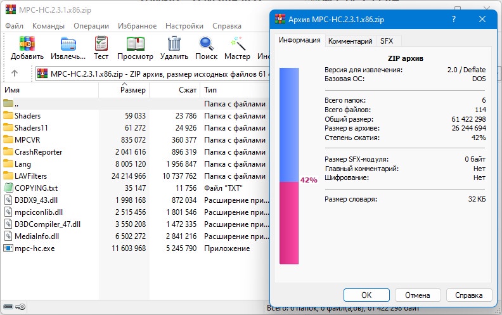
Task: Select the LAVFilters folder icon
Action: click(x=8, y=176)
